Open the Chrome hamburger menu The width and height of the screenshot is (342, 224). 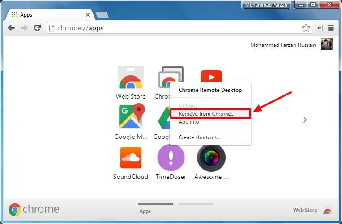[x=331, y=28]
